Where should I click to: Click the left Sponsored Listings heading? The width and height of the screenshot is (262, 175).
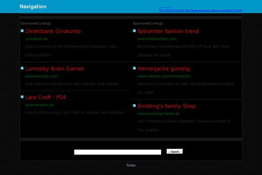36,24
